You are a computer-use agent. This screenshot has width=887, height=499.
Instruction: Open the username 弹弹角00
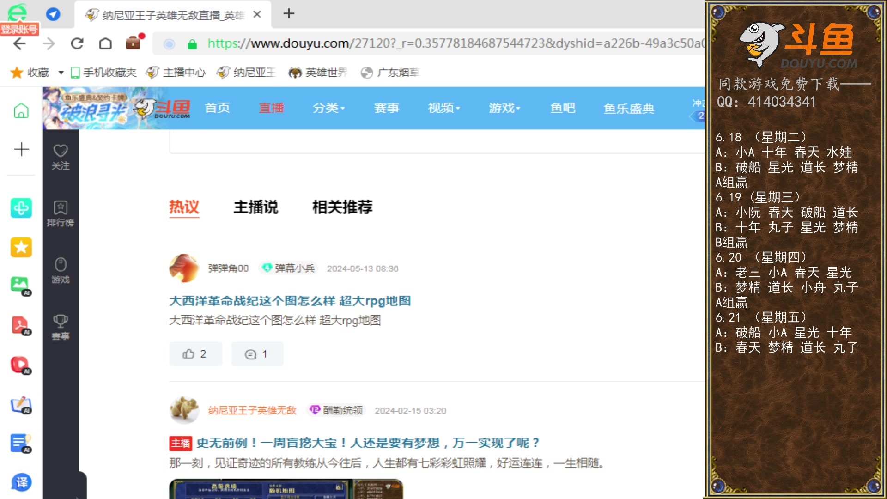(228, 268)
